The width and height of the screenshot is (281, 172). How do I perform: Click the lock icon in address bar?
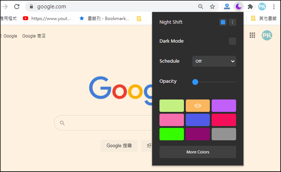[x=31, y=7]
